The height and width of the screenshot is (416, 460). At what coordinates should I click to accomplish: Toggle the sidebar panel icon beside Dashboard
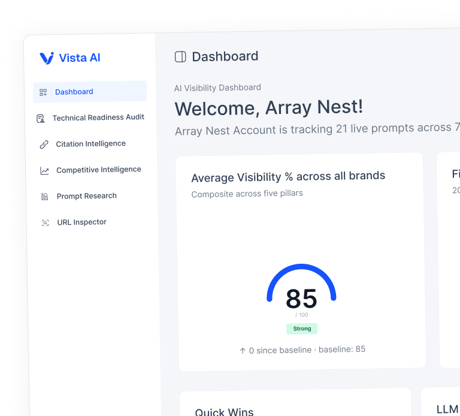tap(180, 57)
